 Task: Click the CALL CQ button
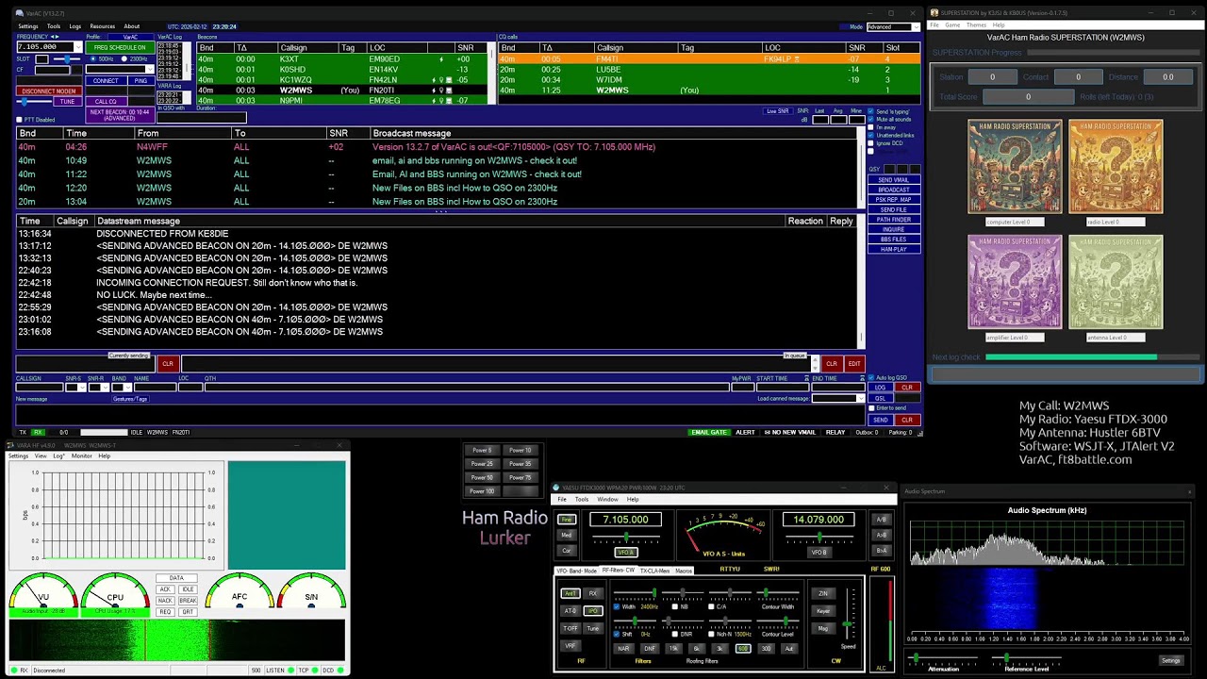[106, 102]
